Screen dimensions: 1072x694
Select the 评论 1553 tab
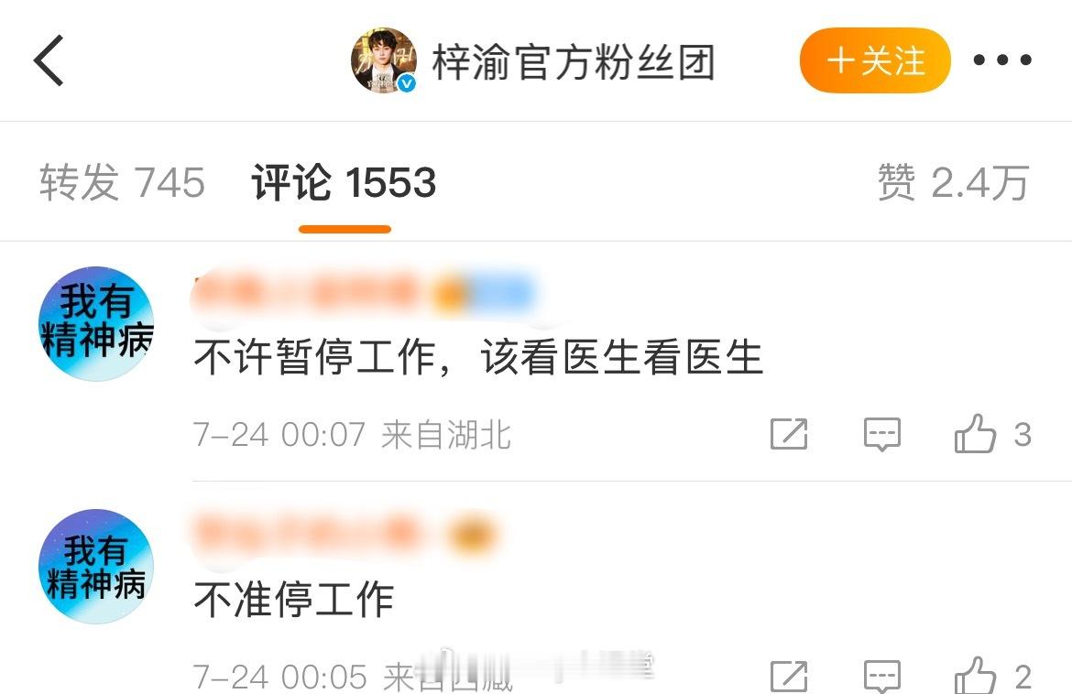344,182
